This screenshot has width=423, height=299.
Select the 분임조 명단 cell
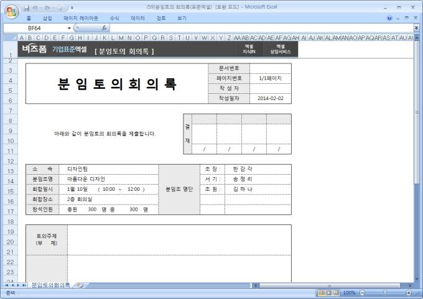(179, 189)
